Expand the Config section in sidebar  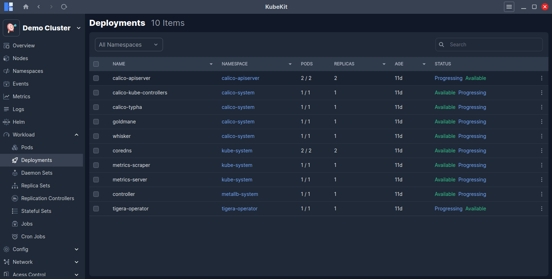click(77, 249)
